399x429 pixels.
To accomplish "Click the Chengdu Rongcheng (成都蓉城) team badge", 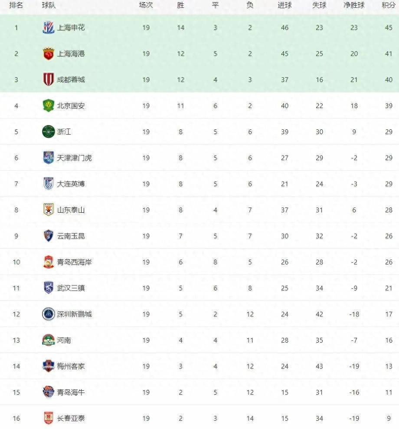I will click(48, 80).
